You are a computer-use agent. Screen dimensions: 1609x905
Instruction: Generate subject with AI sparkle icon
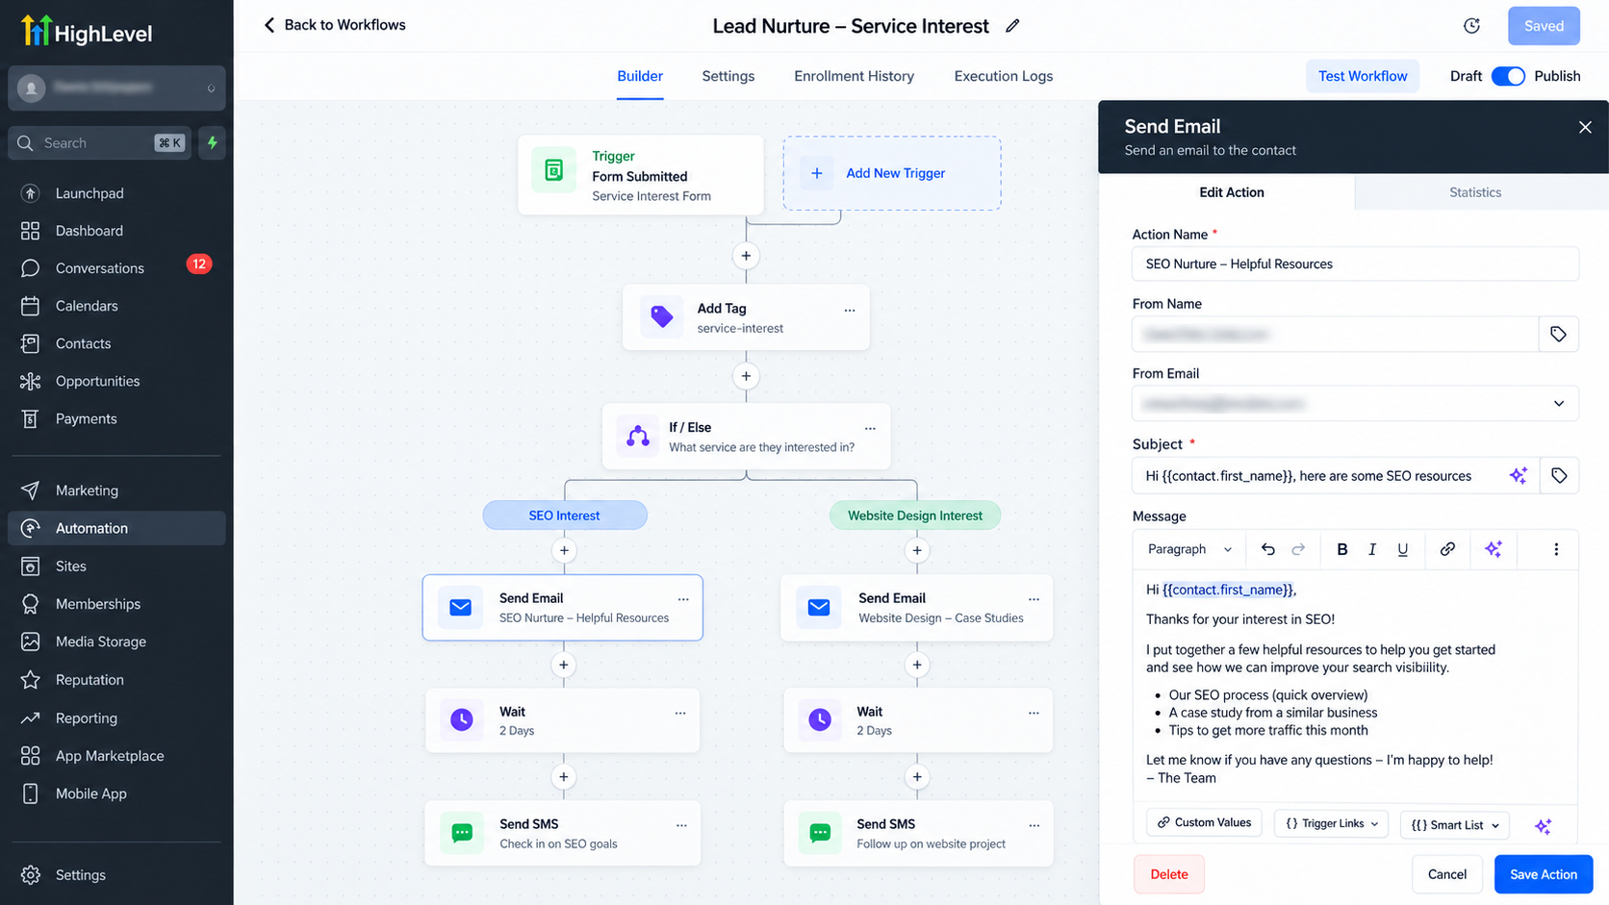pyautogui.click(x=1519, y=475)
